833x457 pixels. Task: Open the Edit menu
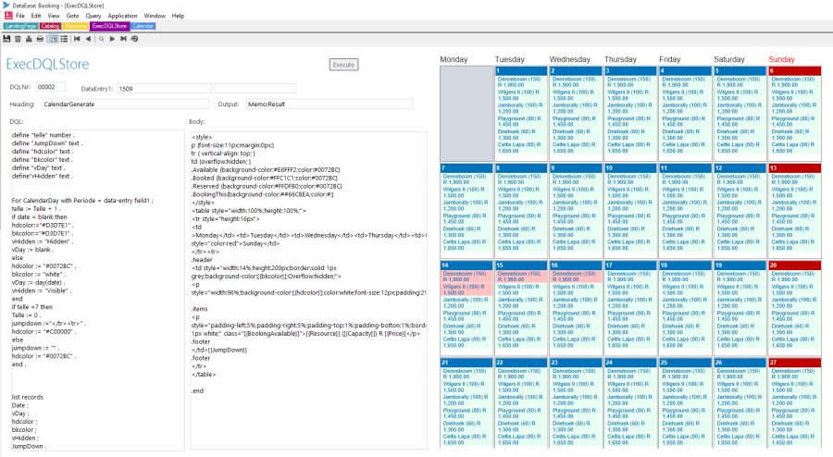click(36, 16)
